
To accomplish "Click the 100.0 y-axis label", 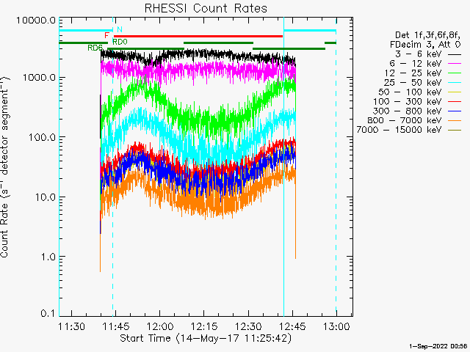I will [x=42, y=137].
